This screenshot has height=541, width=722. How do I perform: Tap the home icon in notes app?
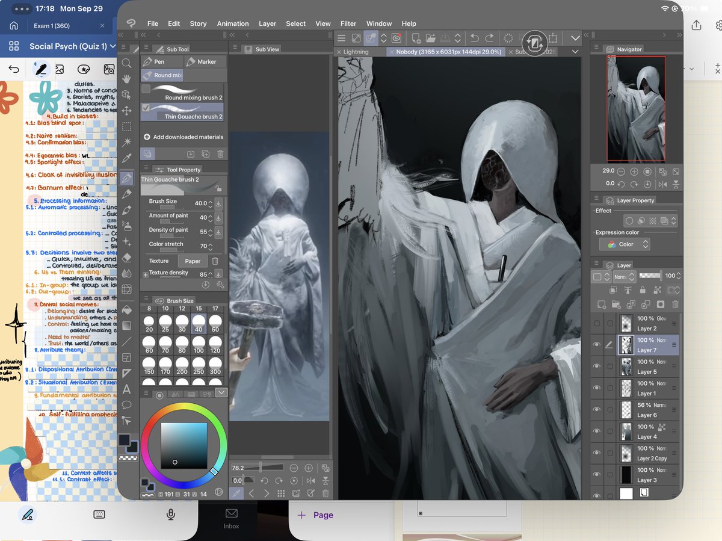tap(14, 26)
